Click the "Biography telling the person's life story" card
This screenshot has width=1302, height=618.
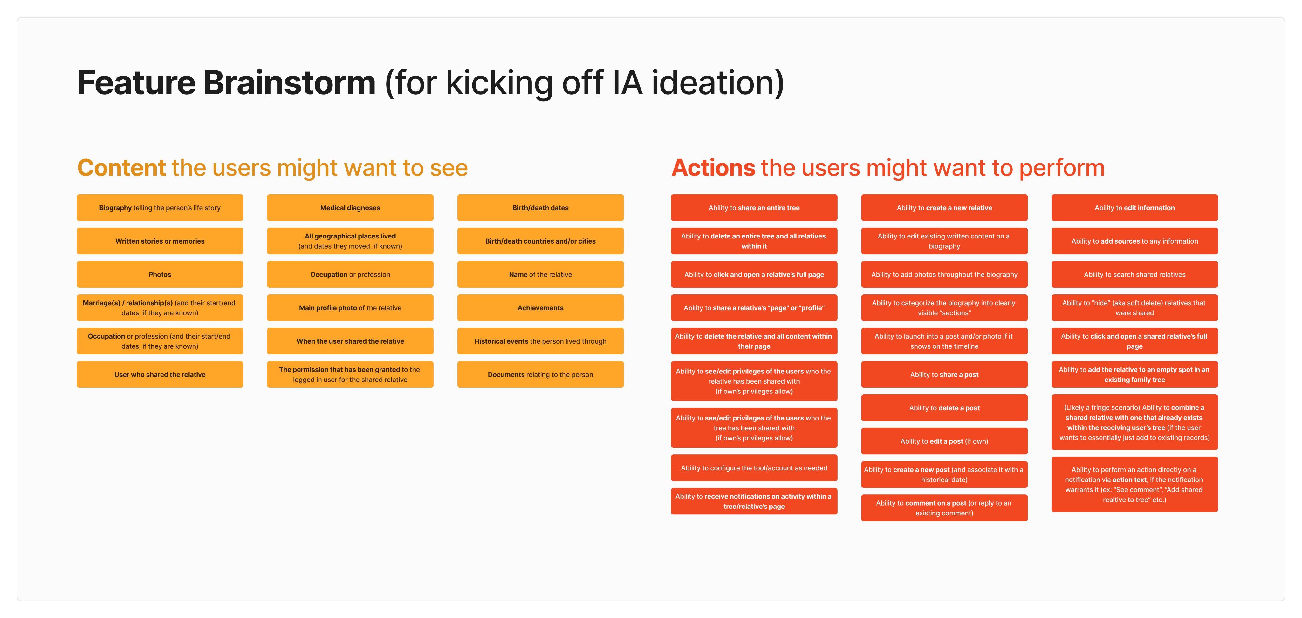click(x=160, y=207)
